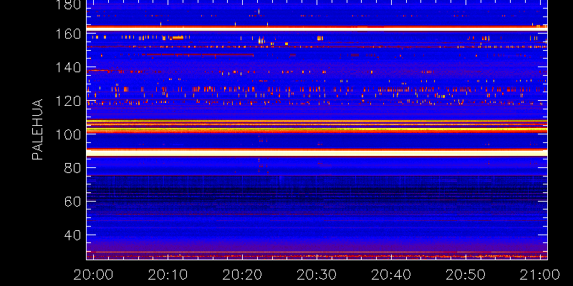Click the 80 frequency axis label

pos(73,168)
